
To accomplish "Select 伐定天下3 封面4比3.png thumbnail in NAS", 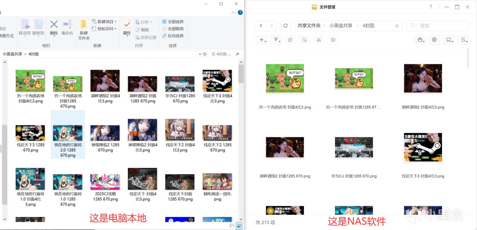I will (x=423, y=147).
